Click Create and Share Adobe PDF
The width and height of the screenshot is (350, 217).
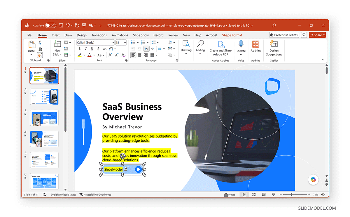(x=220, y=48)
